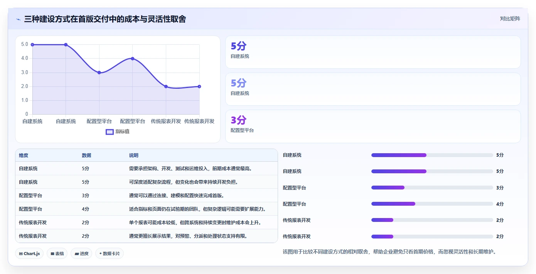The width and height of the screenshot is (536, 274).
Task: Click the 维度 column header
Action: pyautogui.click(x=24, y=156)
